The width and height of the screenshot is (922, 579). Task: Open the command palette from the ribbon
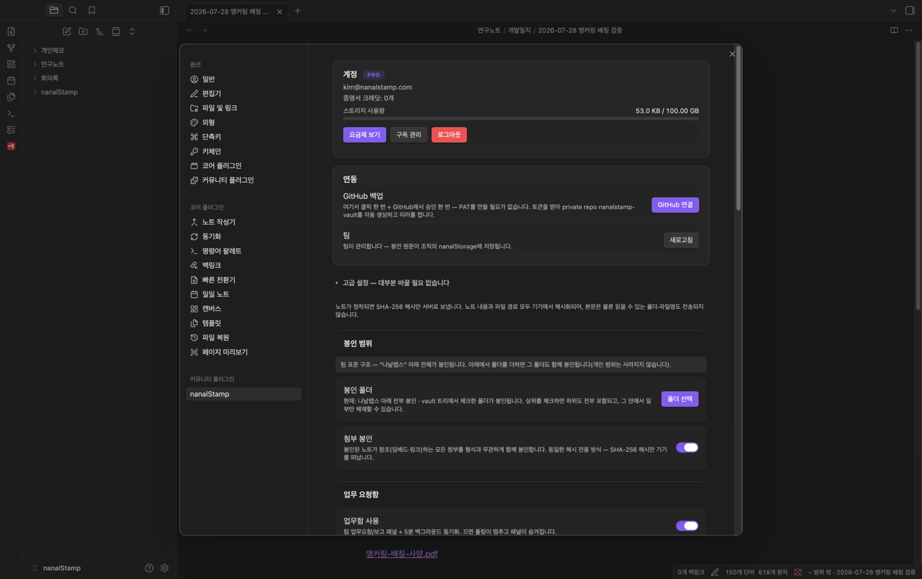(11, 113)
